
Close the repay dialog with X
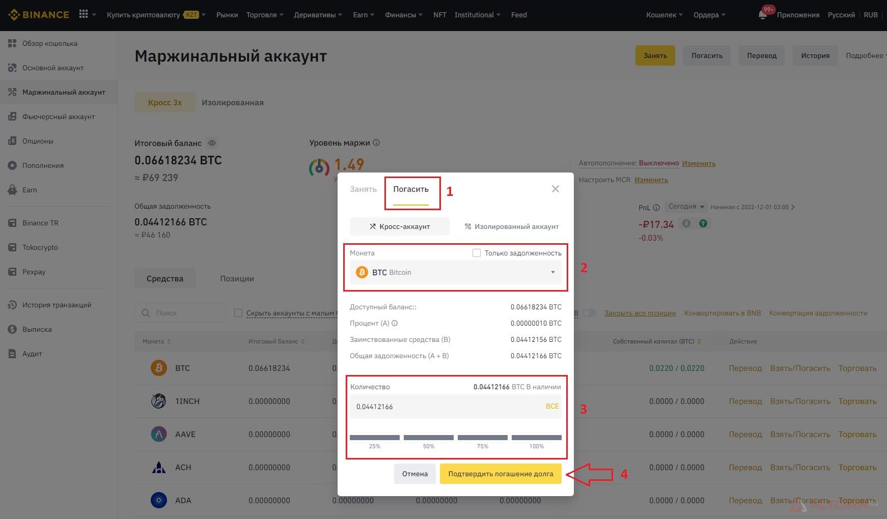pyautogui.click(x=556, y=189)
